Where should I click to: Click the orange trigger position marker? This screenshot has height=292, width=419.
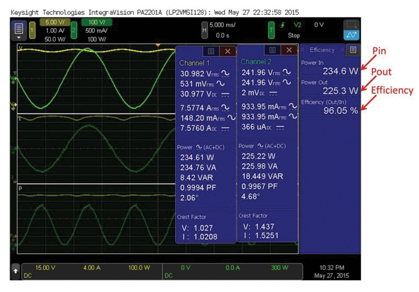click(x=158, y=45)
